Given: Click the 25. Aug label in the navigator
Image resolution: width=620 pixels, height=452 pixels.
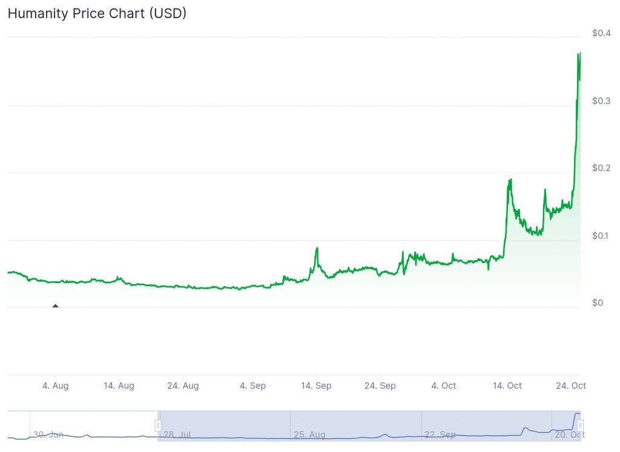Looking at the screenshot, I should 309,434.
